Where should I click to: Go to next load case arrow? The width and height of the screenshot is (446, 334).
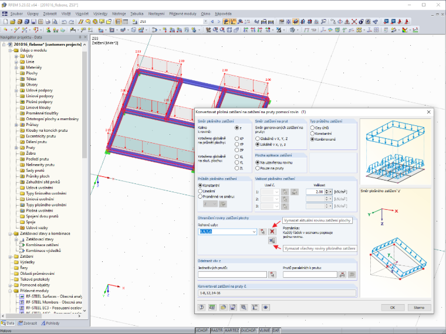click(219, 22)
